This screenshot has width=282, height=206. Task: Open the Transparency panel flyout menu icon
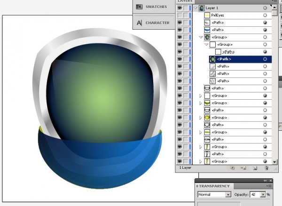(x=270, y=186)
